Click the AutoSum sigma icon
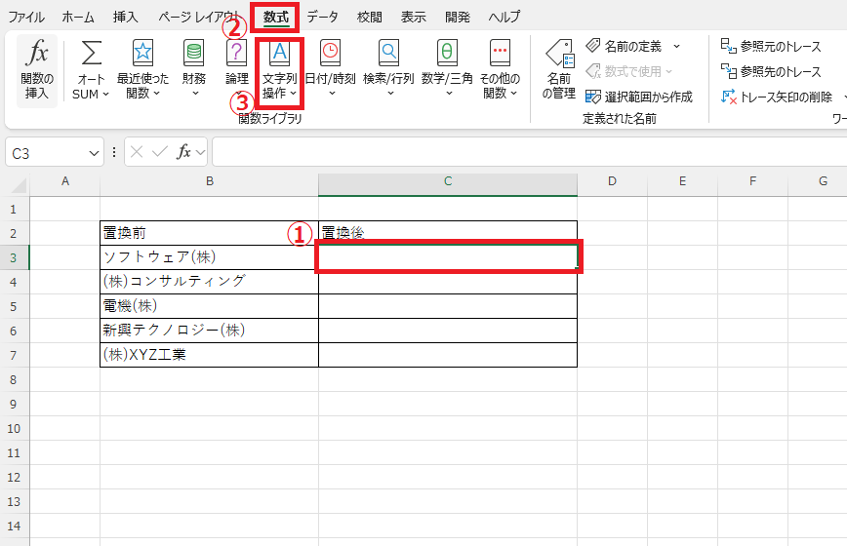 pos(92,54)
